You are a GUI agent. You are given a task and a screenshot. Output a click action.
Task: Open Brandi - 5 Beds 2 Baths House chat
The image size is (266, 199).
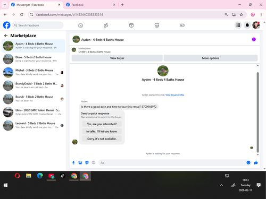click(34, 99)
